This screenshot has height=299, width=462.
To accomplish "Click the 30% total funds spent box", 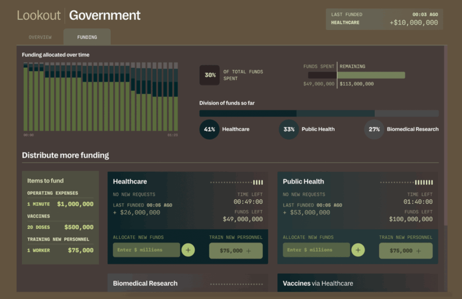I will pos(209,75).
